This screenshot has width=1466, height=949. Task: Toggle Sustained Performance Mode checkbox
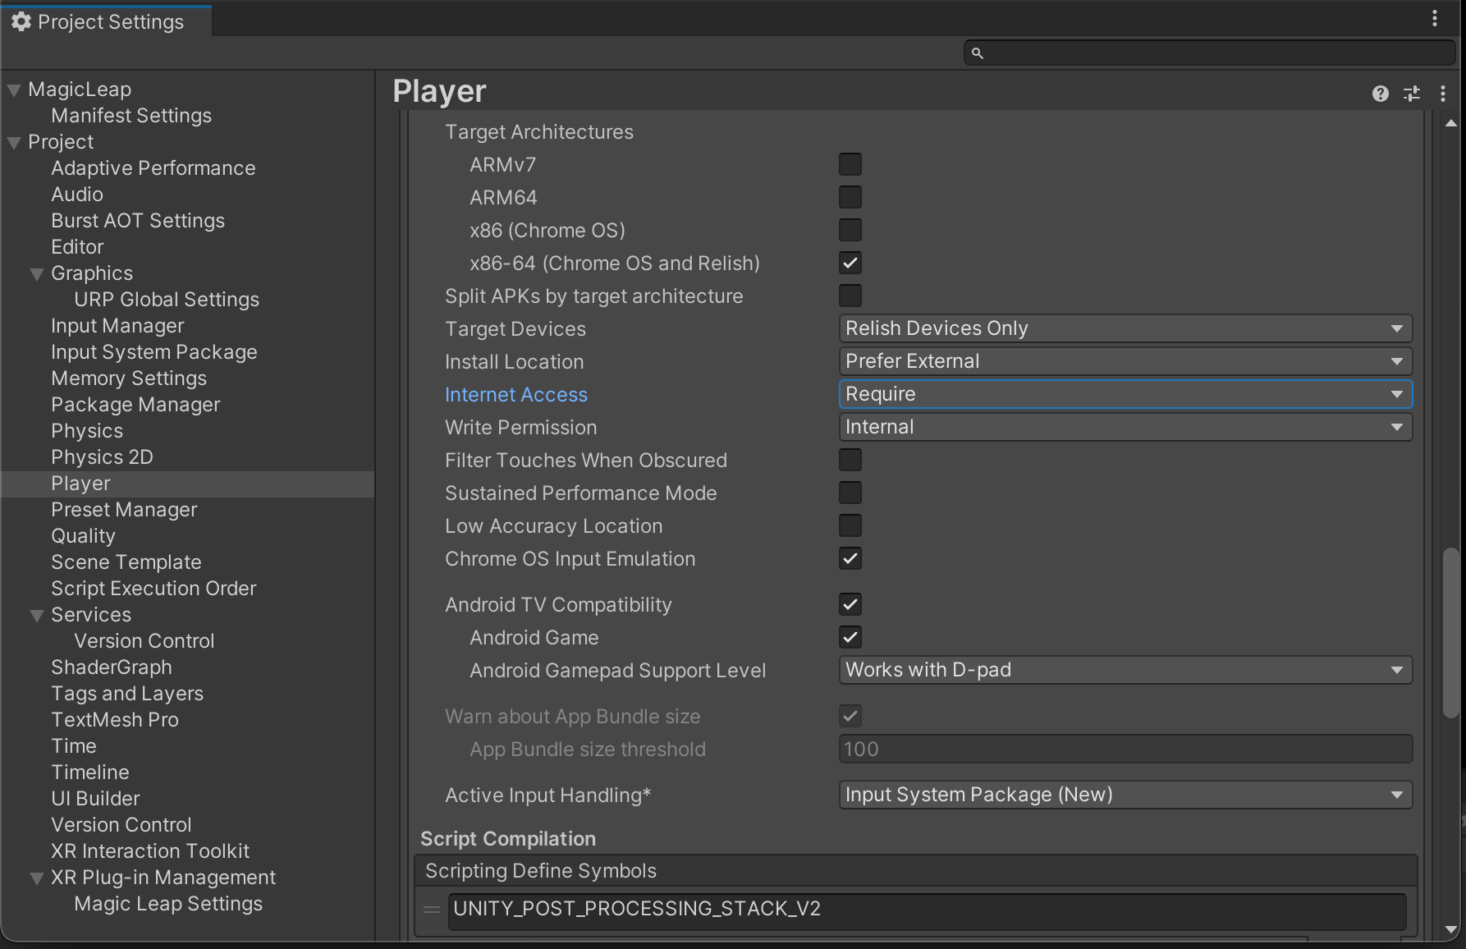click(x=850, y=493)
